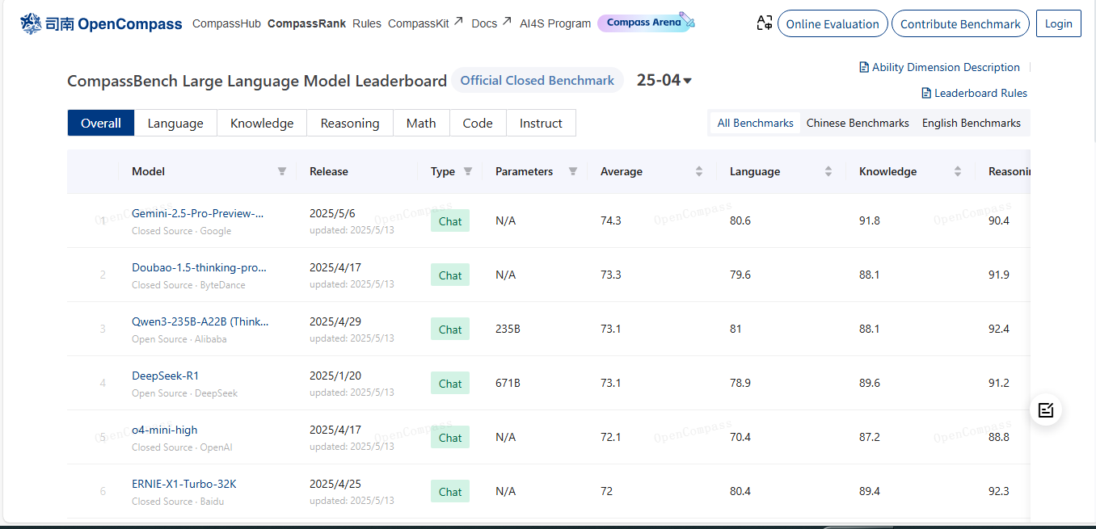Click the Model column filter icon
Image resolution: width=1096 pixels, height=529 pixels.
[282, 171]
